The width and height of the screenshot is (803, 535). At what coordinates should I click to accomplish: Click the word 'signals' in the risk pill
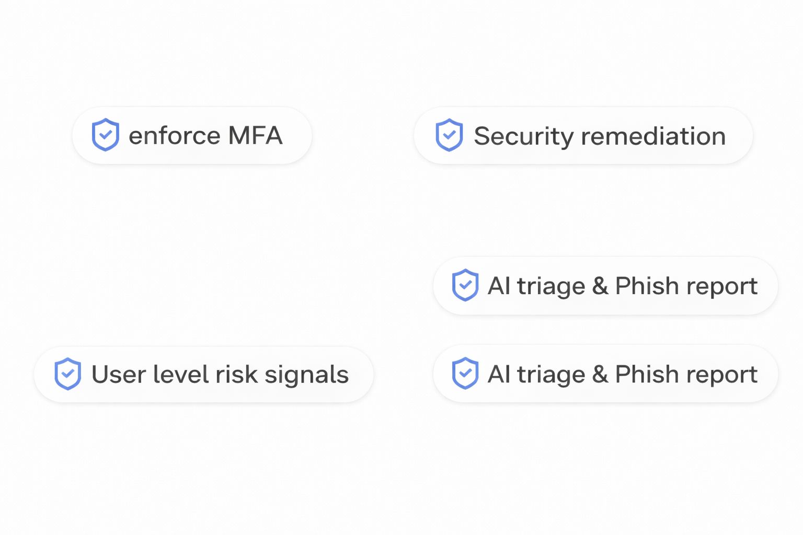point(306,375)
